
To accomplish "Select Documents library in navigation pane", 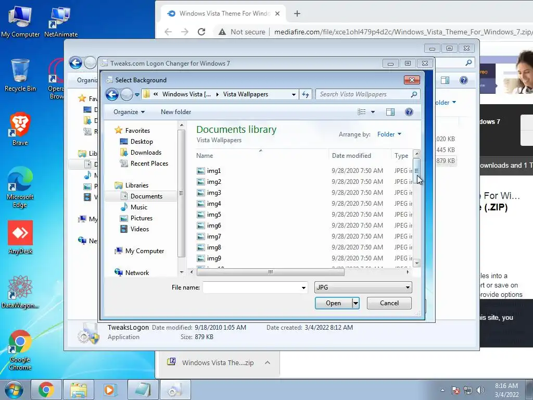I will (x=141, y=196).
